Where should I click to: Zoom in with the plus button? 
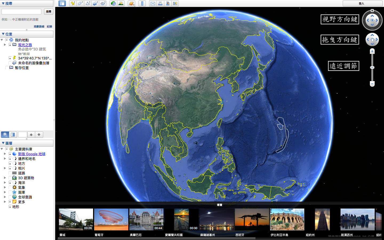(372, 51)
